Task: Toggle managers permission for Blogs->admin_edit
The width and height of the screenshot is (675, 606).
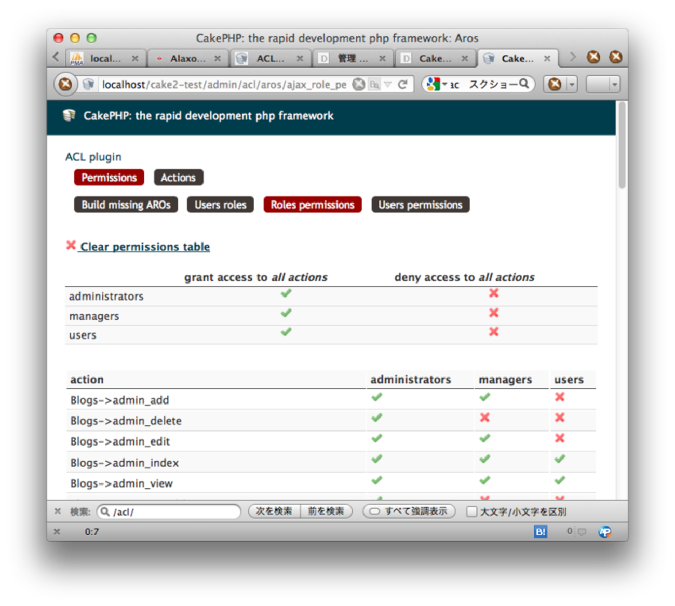Action: click(484, 438)
